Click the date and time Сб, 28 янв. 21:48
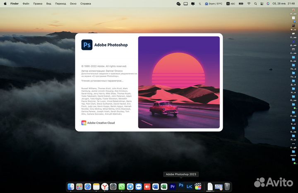This screenshot has height=193, width=298. (284, 4)
